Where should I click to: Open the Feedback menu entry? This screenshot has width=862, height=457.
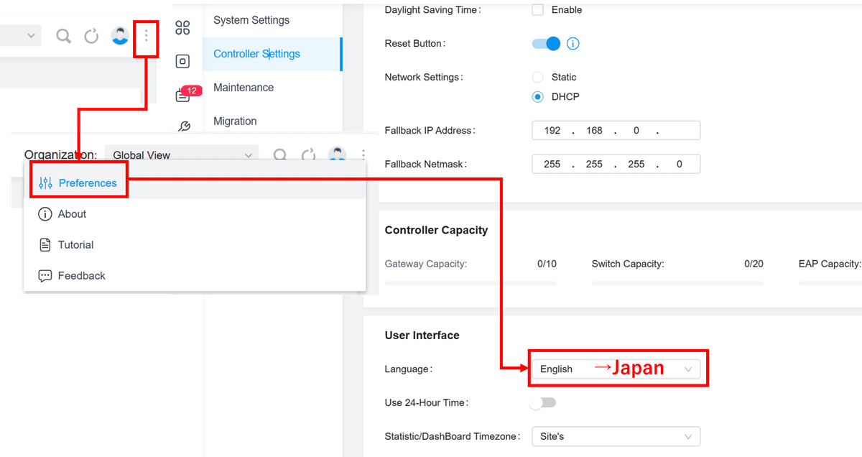pos(80,275)
